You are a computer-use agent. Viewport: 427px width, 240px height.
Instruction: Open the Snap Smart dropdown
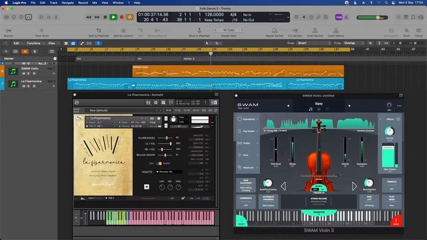tap(314, 43)
